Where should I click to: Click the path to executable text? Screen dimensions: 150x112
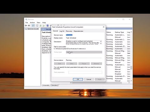coord(70,49)
